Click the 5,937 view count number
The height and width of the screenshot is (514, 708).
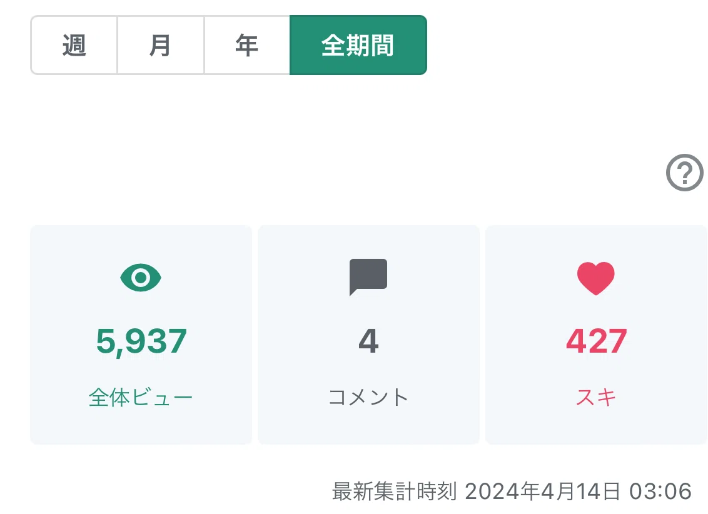[141, 341]
